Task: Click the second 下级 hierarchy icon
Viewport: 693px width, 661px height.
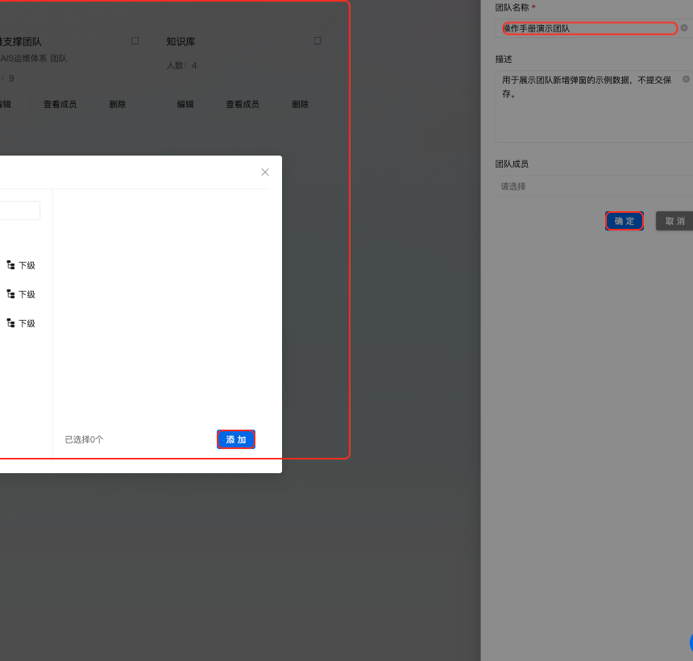Action: coord(11,294)
